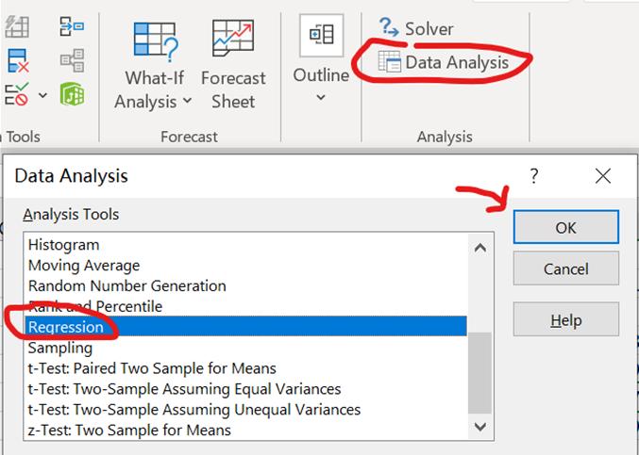Click the Data Validation icon
This screenshot has width=639, height=455.
[17, 94]
